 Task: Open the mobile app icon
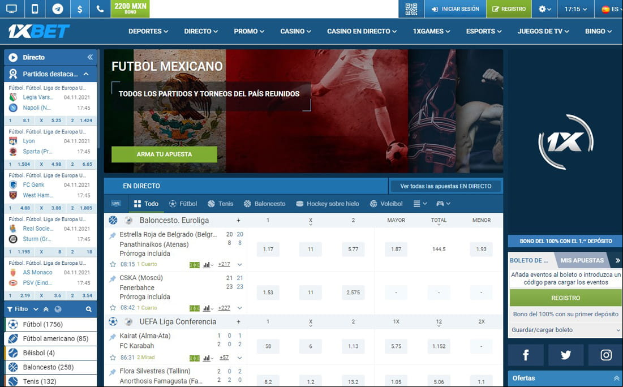pyautogui.click(x=35, y=8)
